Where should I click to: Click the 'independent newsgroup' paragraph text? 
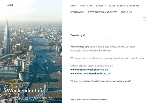click(x=108, y=58)
